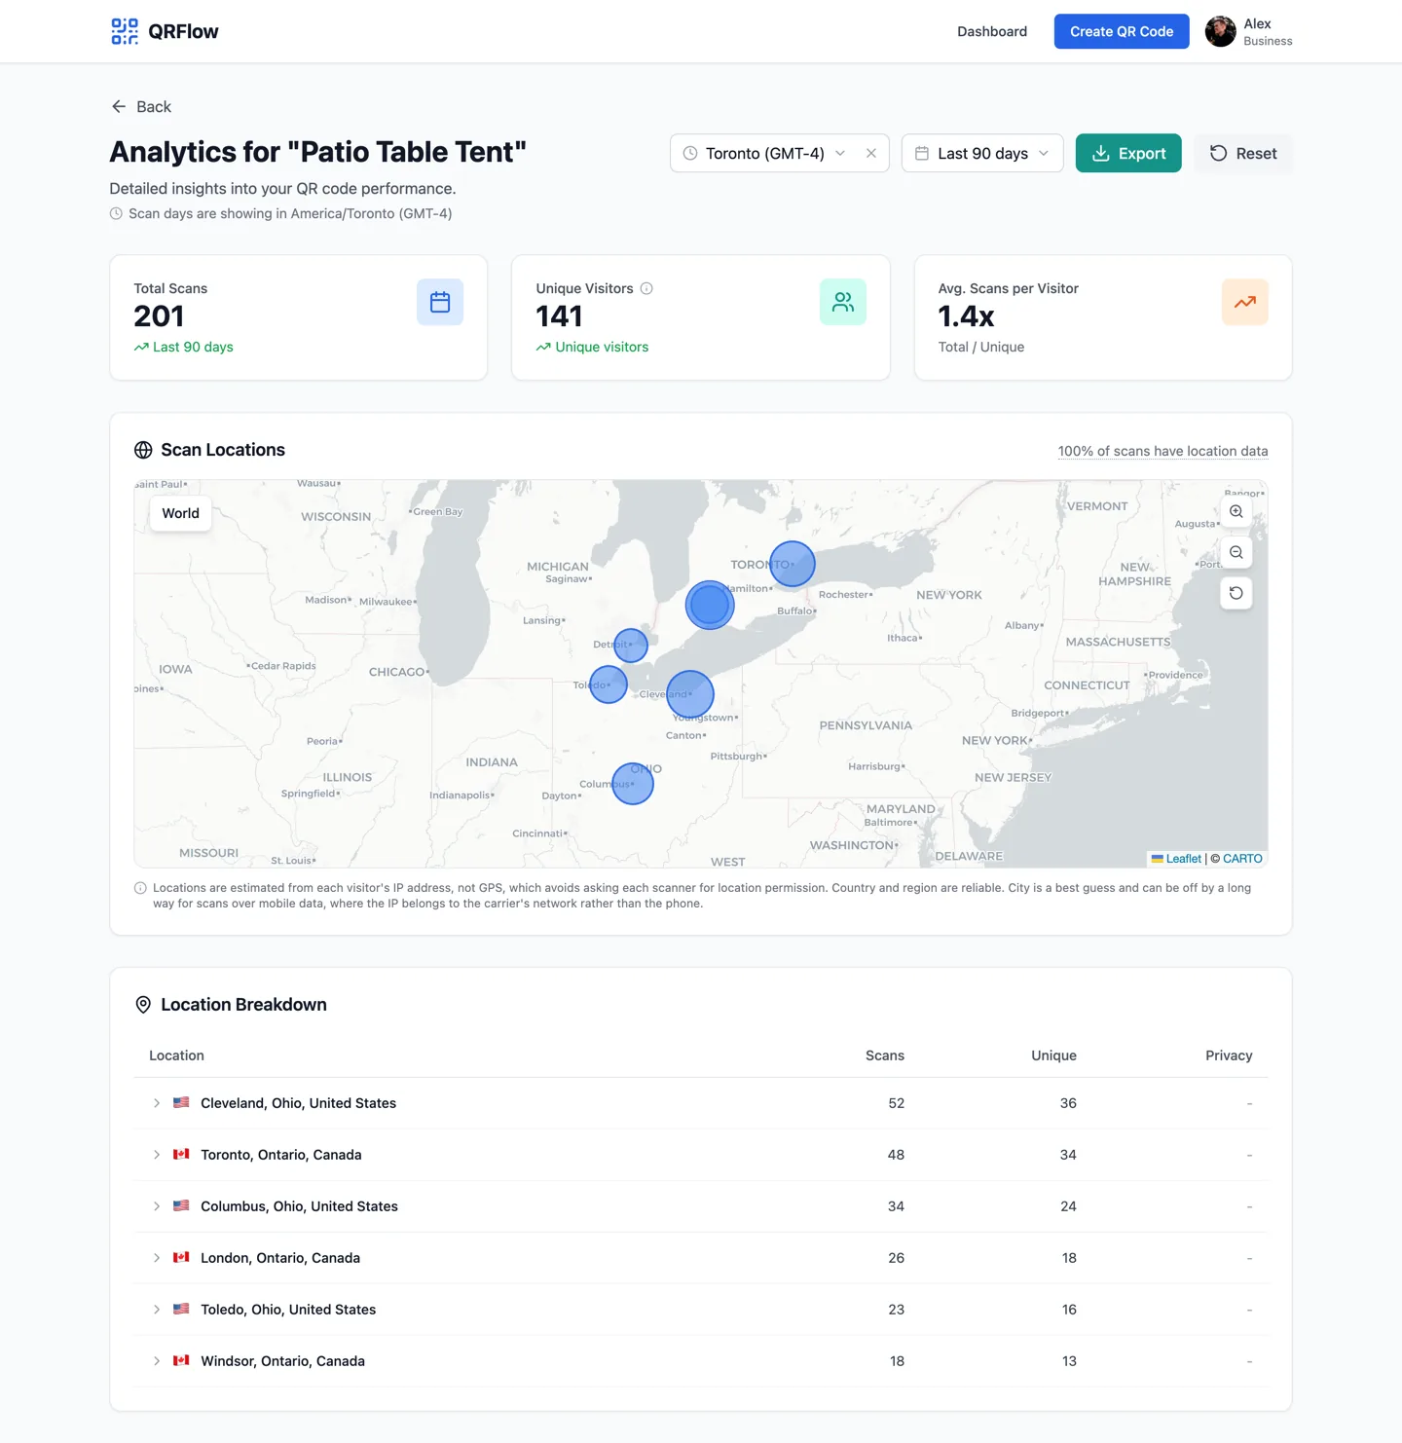
Task: Click the Scan Locations globe icon
Action: 143,450
